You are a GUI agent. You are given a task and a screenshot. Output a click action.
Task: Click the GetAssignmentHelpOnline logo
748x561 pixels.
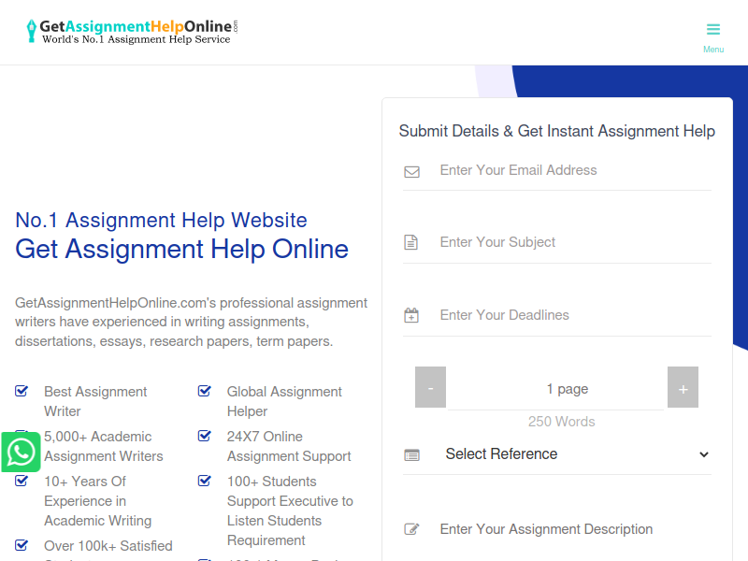[x=132, y=32]
